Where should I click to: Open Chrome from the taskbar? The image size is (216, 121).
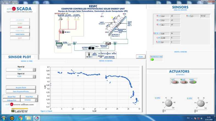pos(20,118)
